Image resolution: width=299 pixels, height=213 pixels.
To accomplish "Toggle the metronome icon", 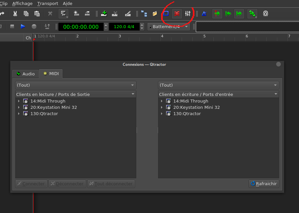I will (204, 14).
